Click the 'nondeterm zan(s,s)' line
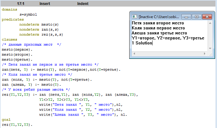Viewport: 217px width, 128px height. [x=39, y=29]
